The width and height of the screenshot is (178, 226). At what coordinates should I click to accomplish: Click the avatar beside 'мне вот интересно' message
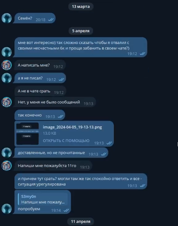tap(7, 52)
